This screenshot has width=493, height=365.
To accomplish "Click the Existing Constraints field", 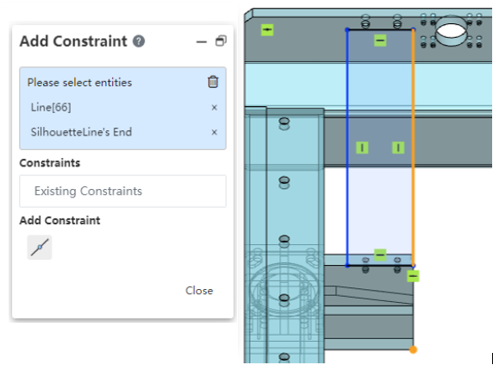I will [x=122, y=191].
